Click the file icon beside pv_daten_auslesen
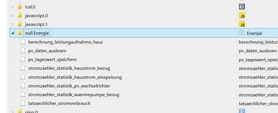Viewport: 278px width, 113px height. pyautogui.click(x=23, y=51)
